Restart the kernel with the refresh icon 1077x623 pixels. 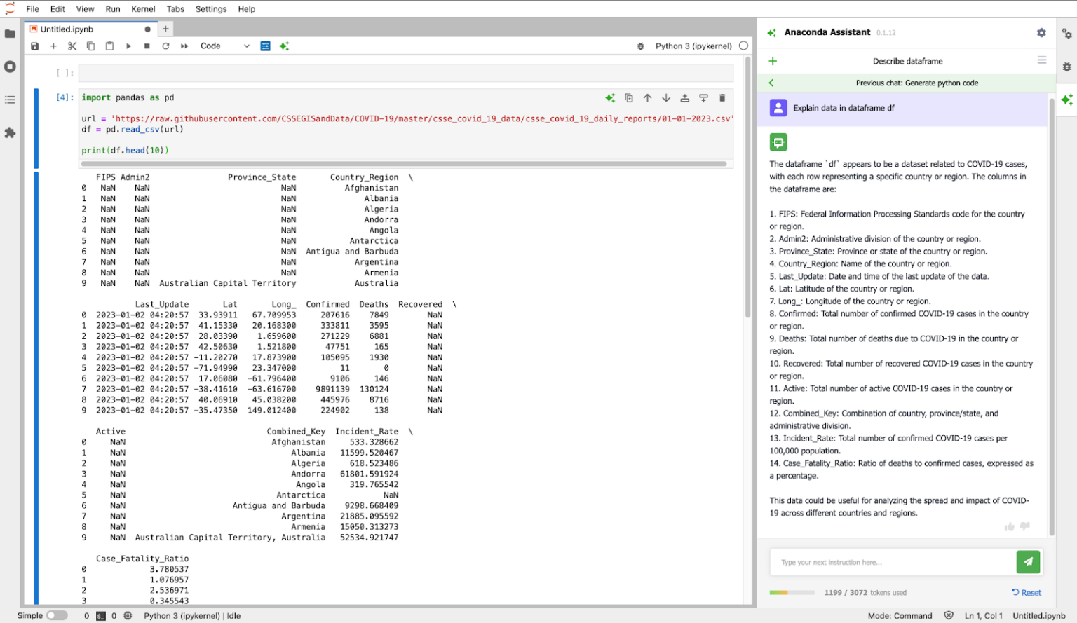(x=166, y=46)
